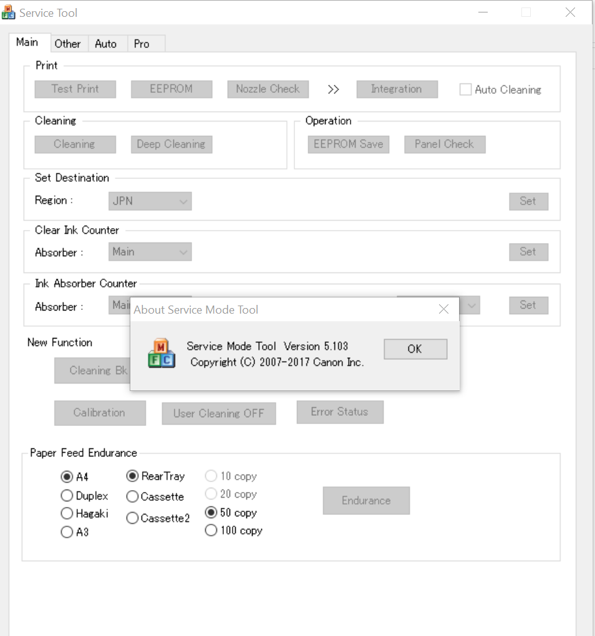Click Set in the Clear Ink Counter section

coord(528,252)
